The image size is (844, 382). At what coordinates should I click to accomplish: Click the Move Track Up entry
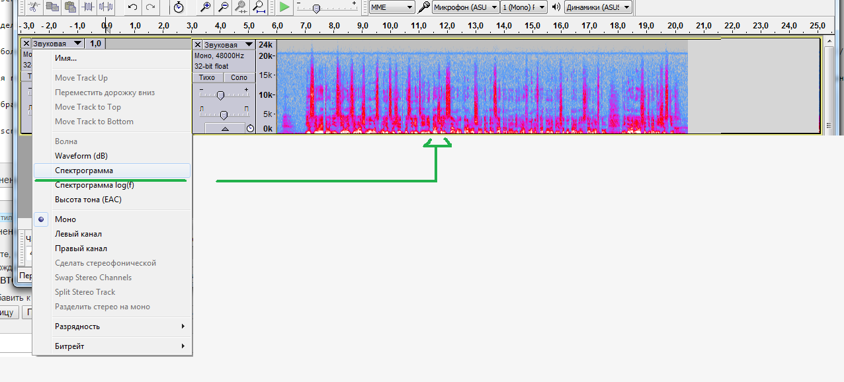coord(112,78)
